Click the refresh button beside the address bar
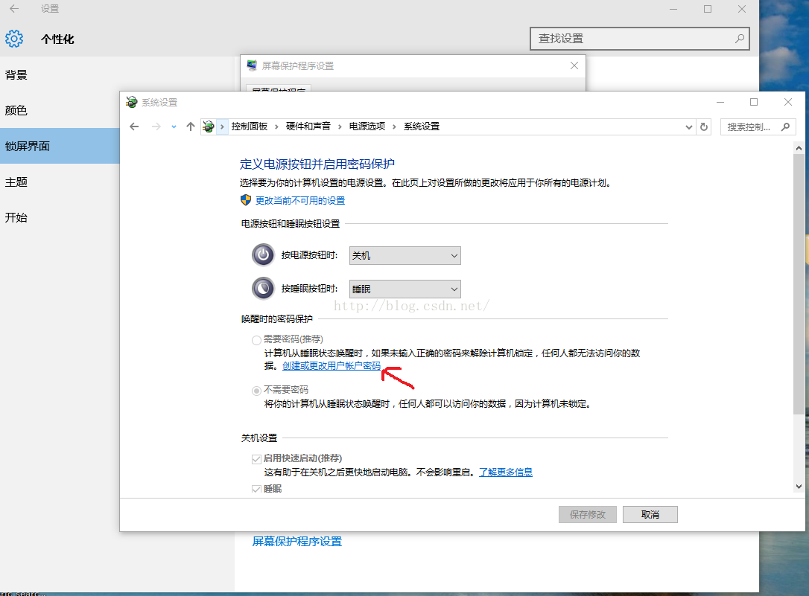This screenshot has height=596, width=809. click(704, 126)
